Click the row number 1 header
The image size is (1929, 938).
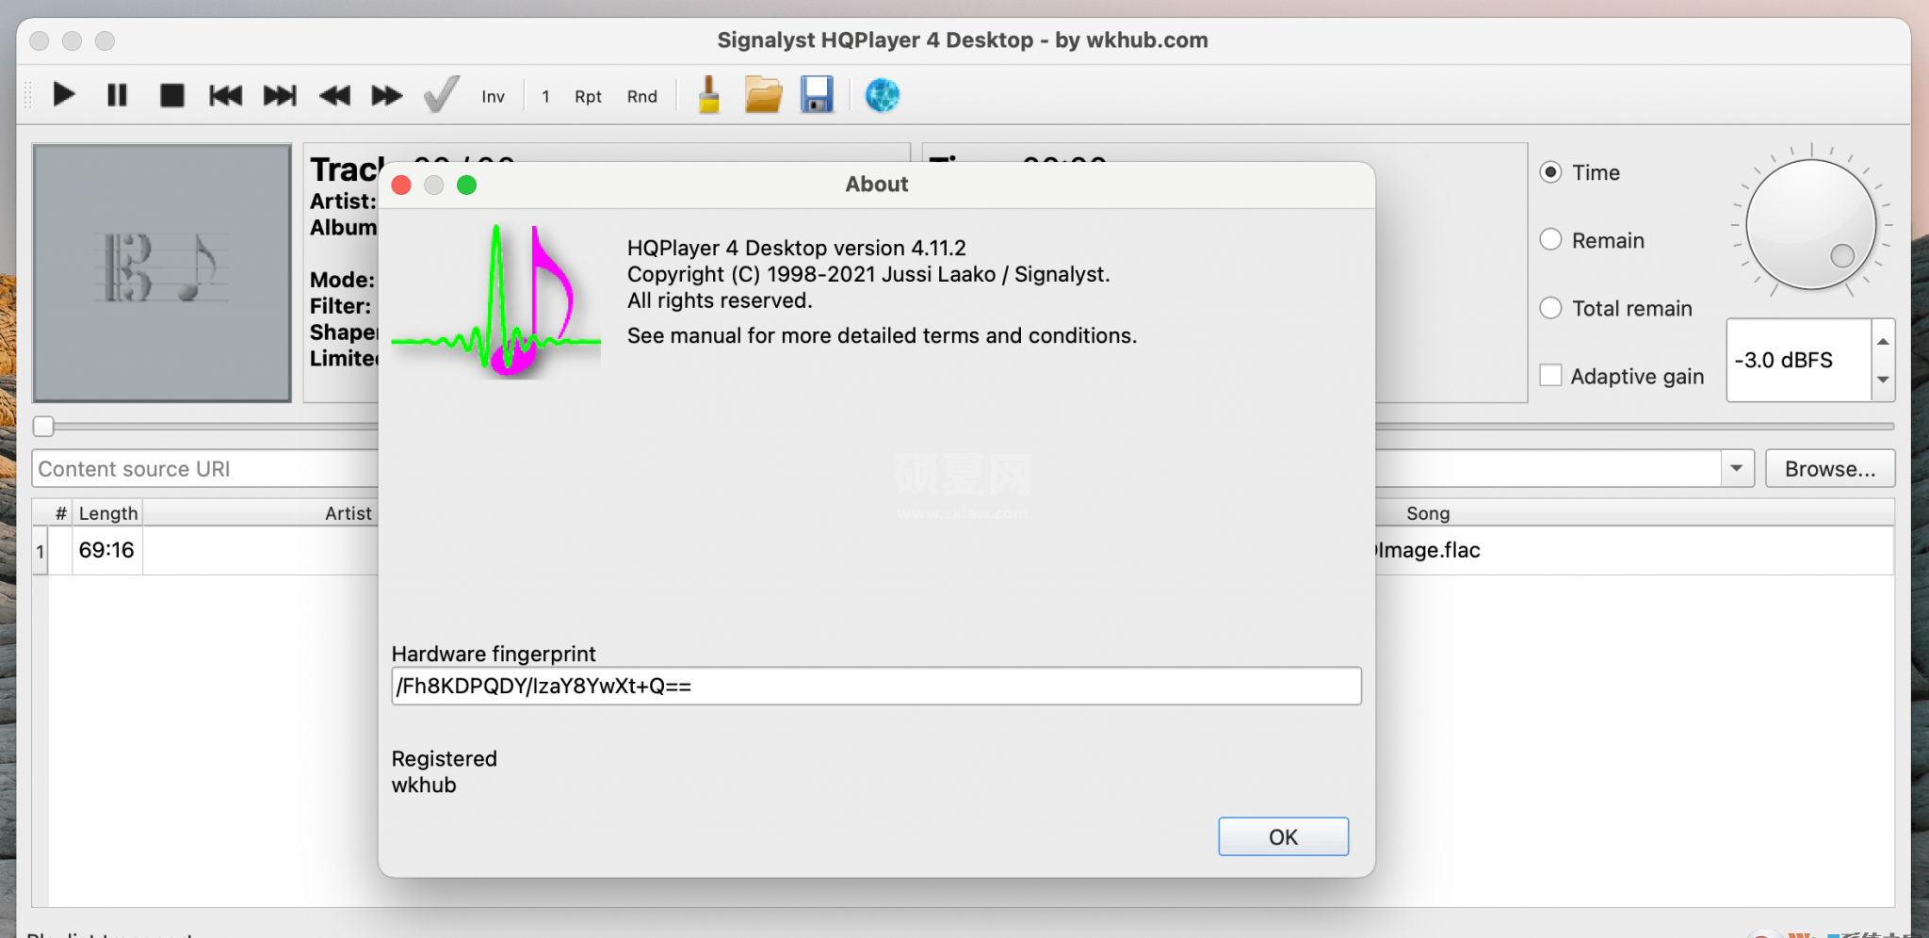click(x=41, y=551)
